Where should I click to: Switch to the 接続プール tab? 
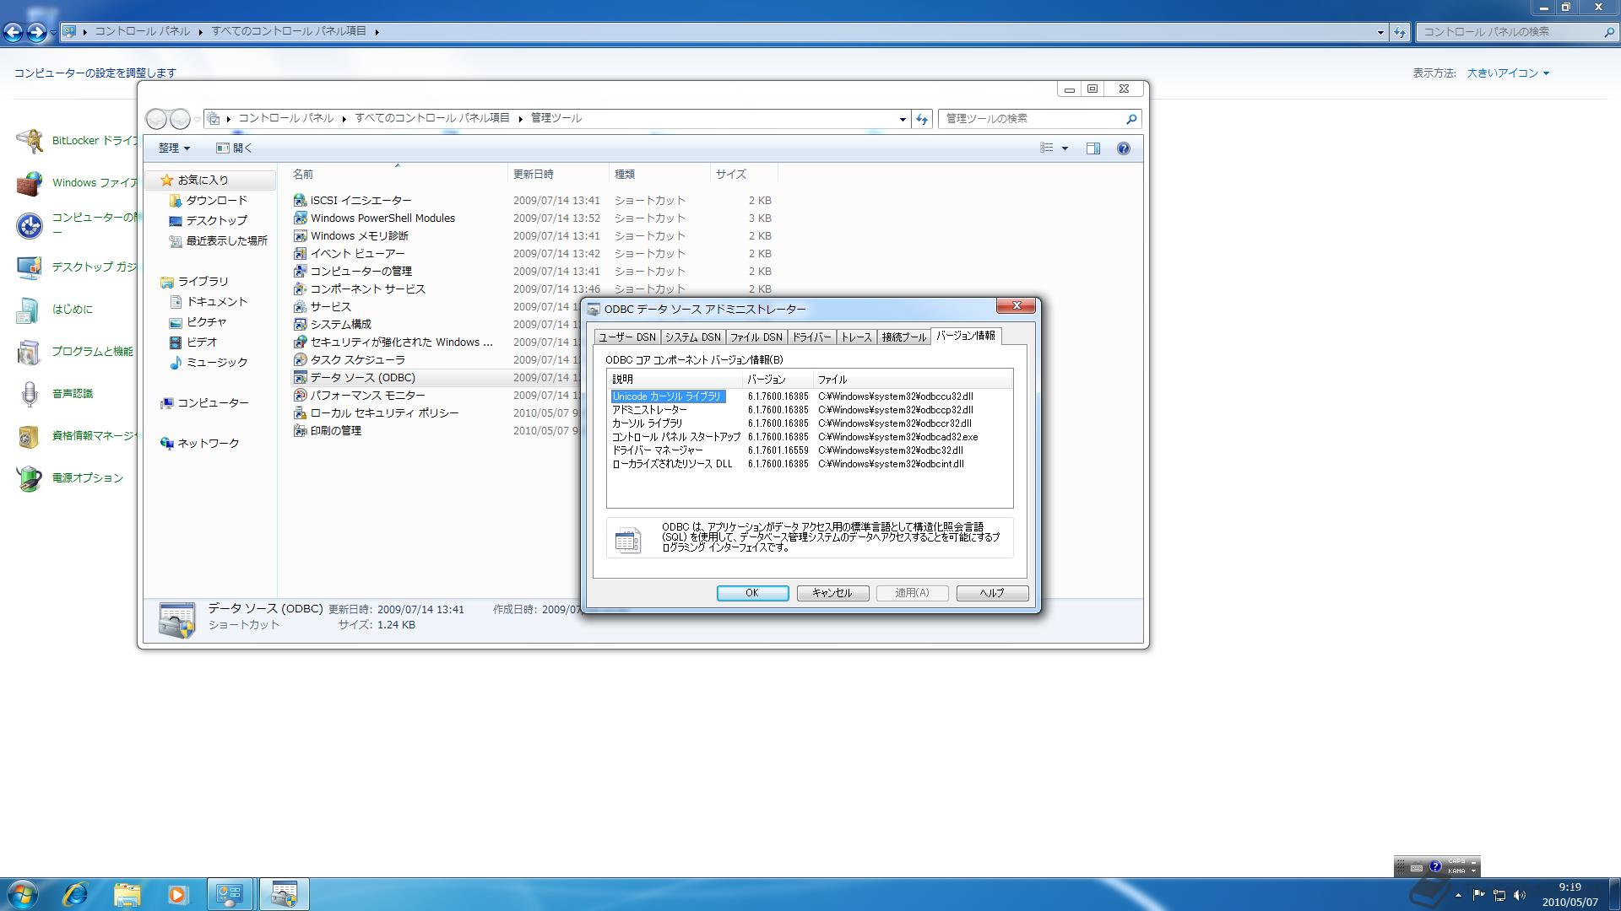(903, 337)
